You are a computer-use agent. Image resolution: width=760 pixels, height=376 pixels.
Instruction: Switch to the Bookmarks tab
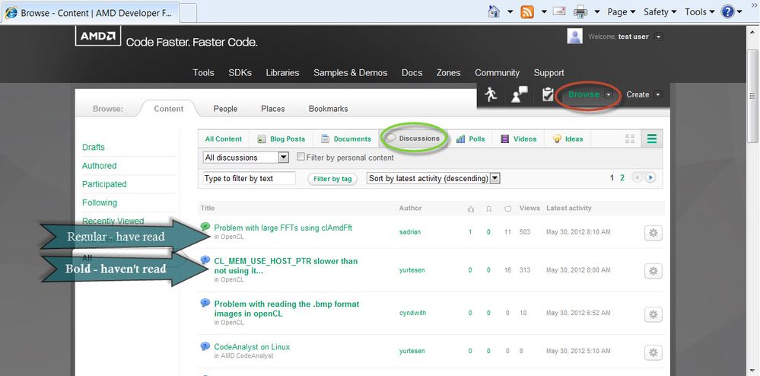[x=328, y=109]
